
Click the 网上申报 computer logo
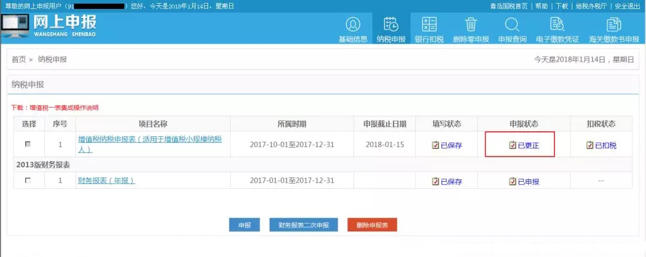[15, 26]
